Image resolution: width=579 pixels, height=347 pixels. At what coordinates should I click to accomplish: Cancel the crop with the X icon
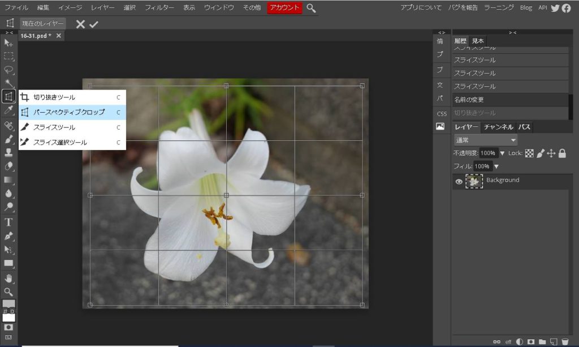click(80, 24)
